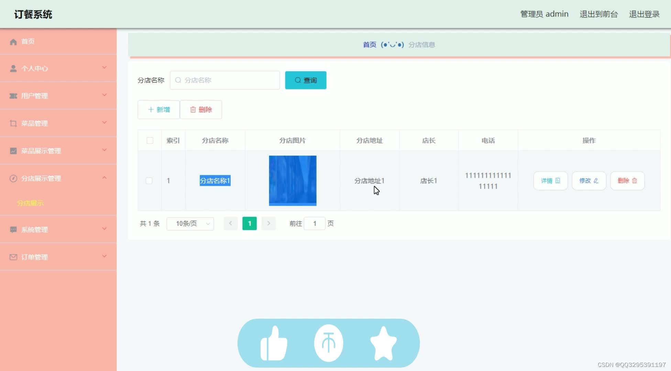Click the highlighted 分店名称1 cell
This screenshot has height=371, width=671.
(215, 181)
